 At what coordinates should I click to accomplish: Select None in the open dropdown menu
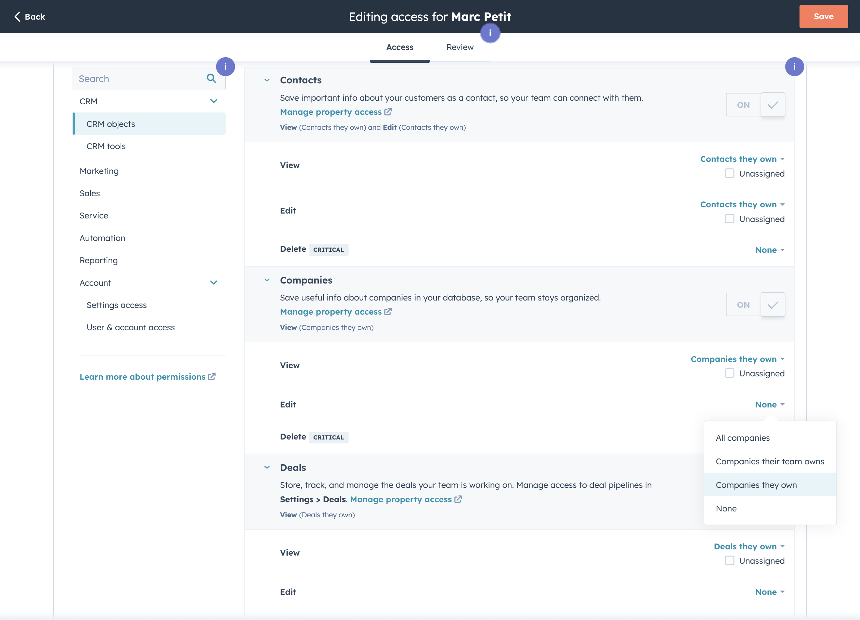tap(770, 508)
